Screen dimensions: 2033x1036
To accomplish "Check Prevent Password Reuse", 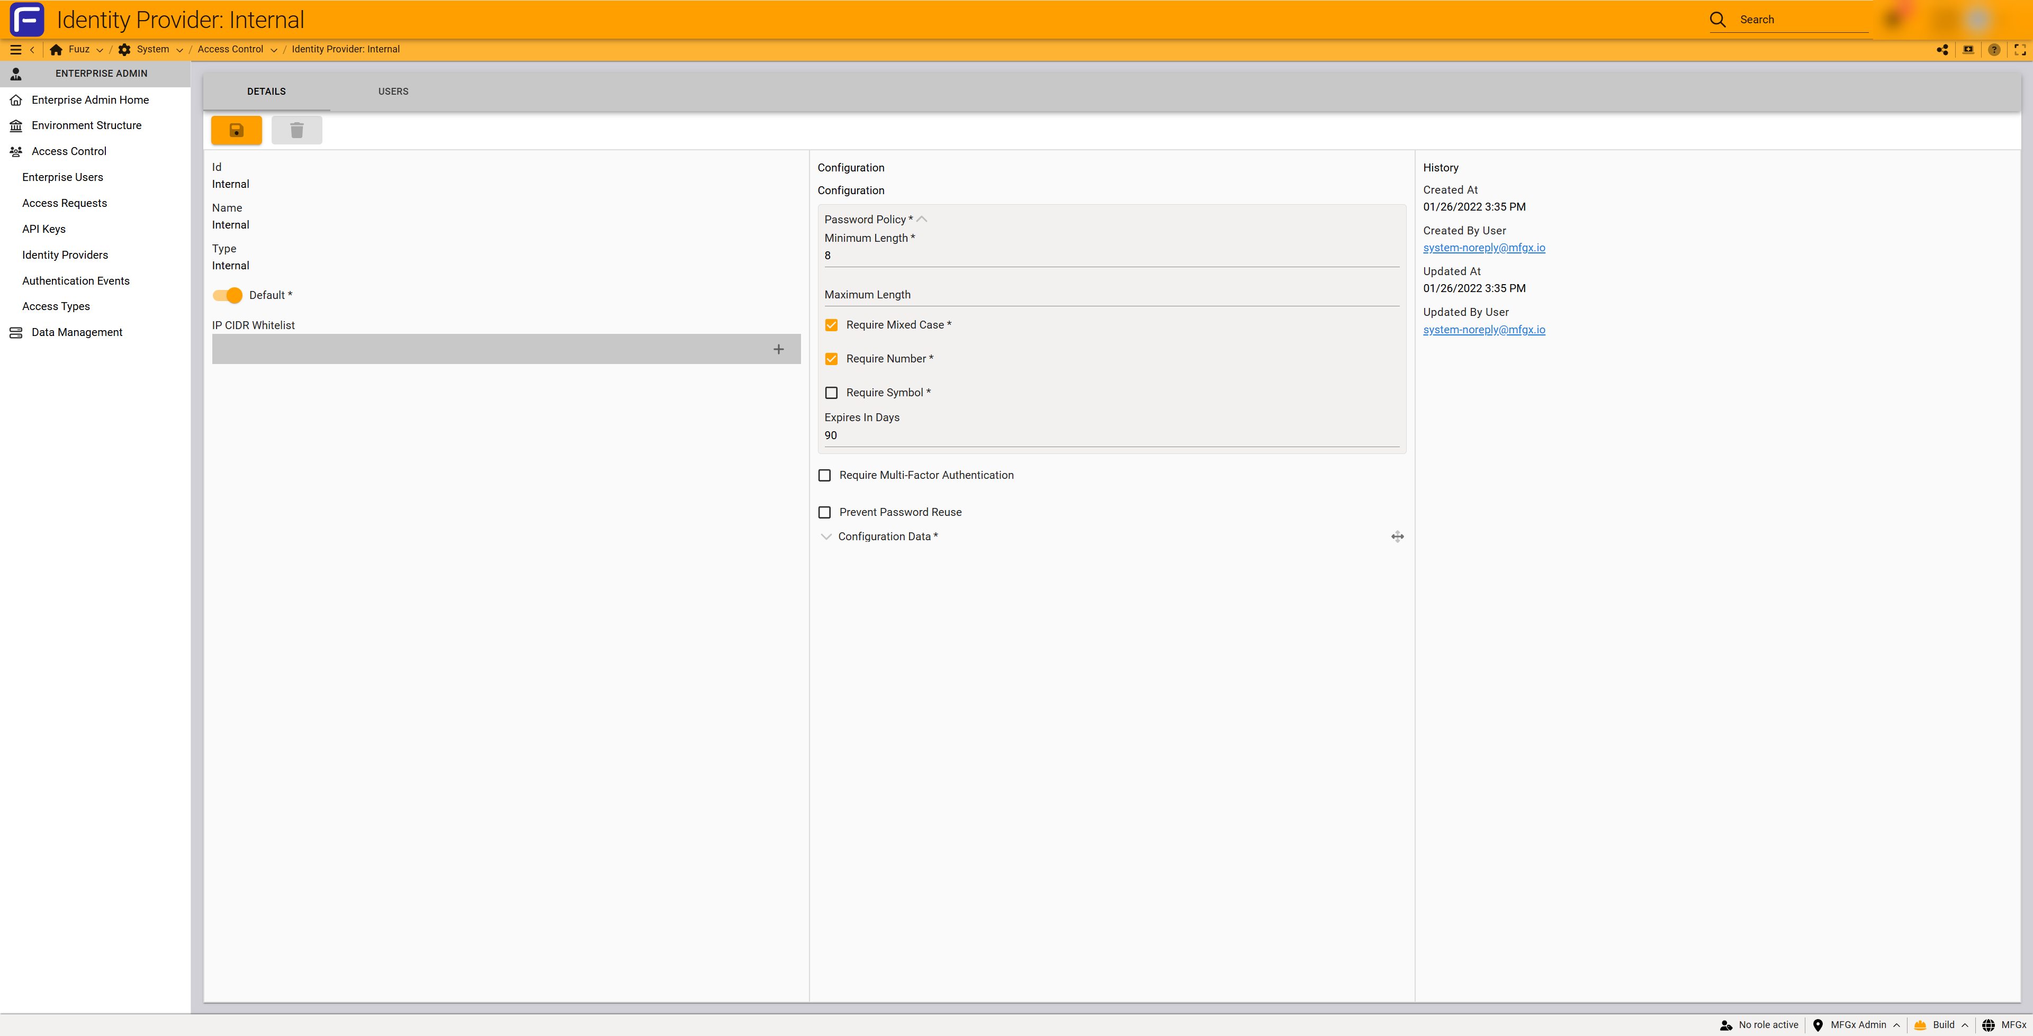I will (x=825, y=512).
